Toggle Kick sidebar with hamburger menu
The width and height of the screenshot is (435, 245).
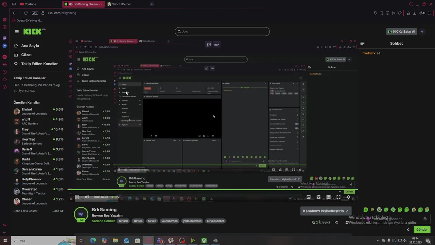(17, 32)
